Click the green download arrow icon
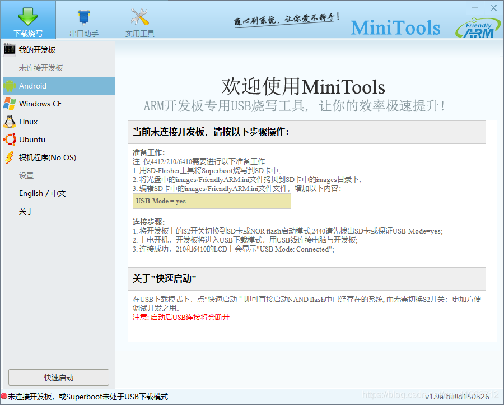 [x=27, y=16]
